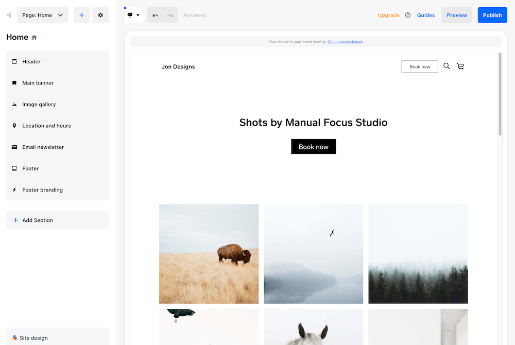The width and height of the screenshot is (515, 345).
Task: Open Site design panel
Action: pos(58,337)
